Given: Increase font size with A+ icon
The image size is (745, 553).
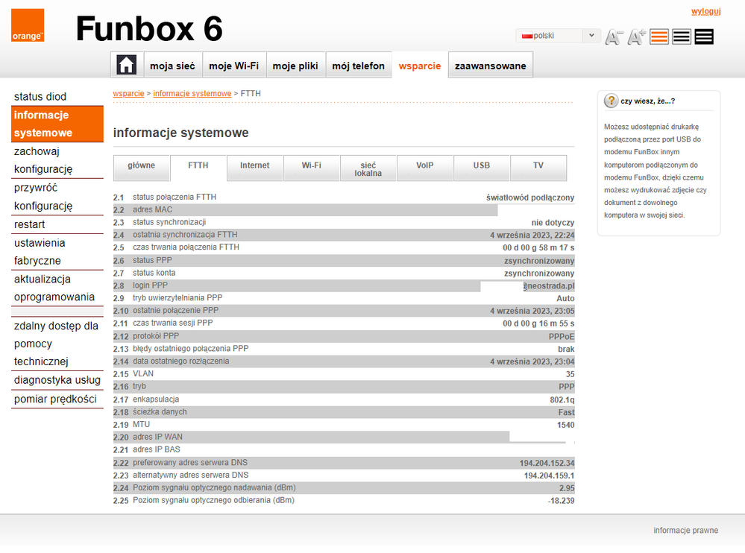Looking at the screenshot, I should 636,37.
